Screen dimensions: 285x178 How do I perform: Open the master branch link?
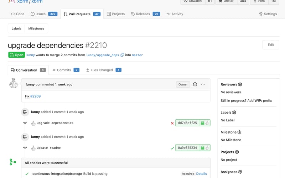point(137,55)
